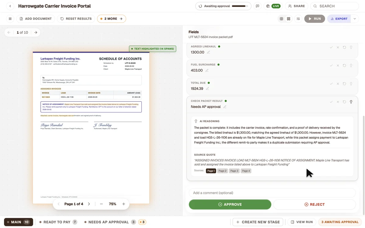Reset the Agreed Linehaul field
The width and height of the screenshot is (365, 228).
(x=344, y=47)
